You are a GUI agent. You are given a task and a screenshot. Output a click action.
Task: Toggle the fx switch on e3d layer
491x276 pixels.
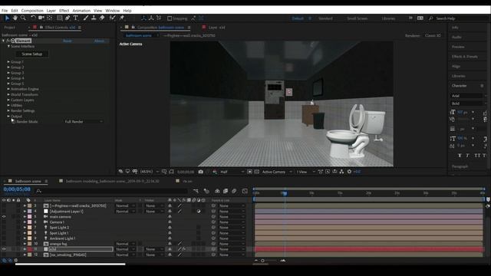point(184,249)
